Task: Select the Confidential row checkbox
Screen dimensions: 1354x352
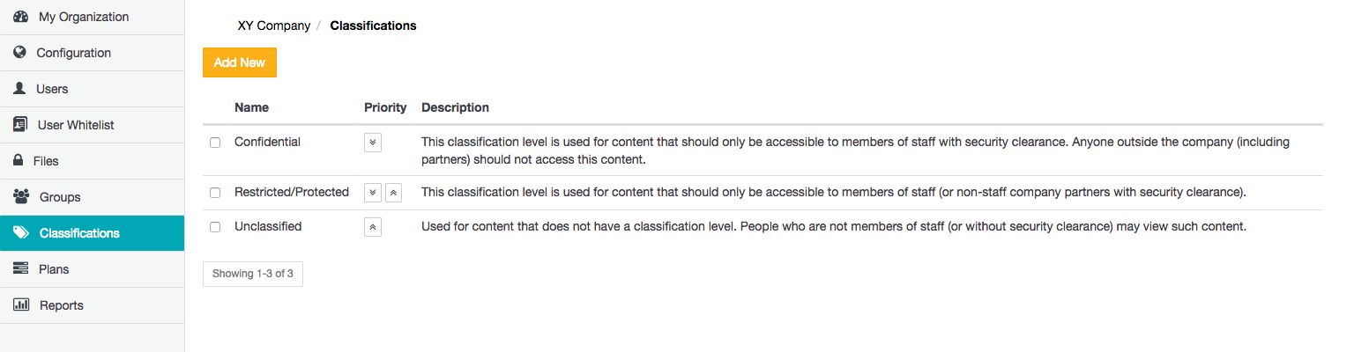Action: pos(215,143)
